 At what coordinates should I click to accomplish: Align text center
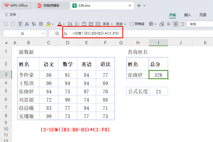[176, 24]
